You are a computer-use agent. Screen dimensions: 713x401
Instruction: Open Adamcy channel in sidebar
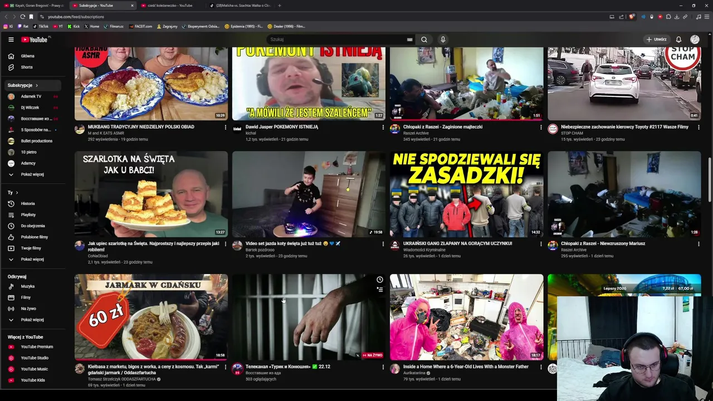[33, 163]
